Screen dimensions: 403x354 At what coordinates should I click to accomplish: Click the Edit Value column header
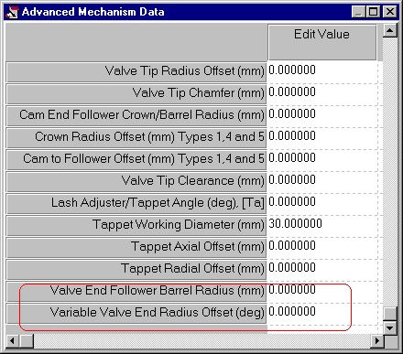tap(322, 42)
